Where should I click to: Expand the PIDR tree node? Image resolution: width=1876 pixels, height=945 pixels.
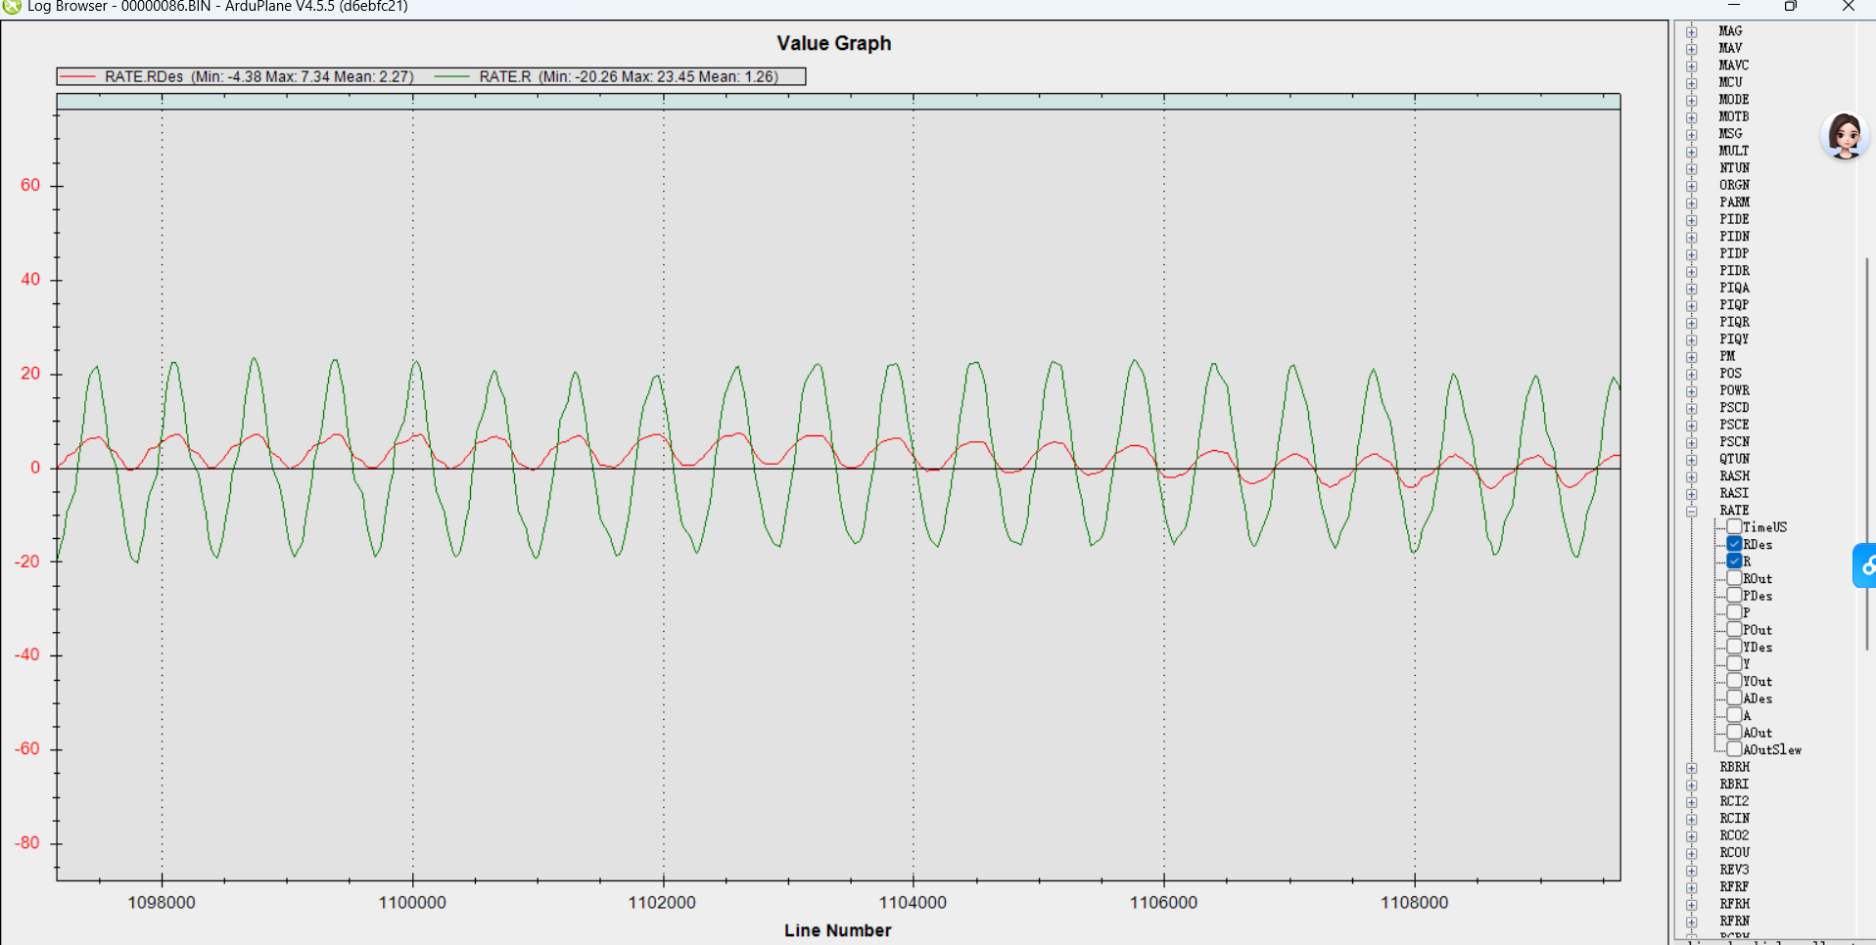point(1691,271)
